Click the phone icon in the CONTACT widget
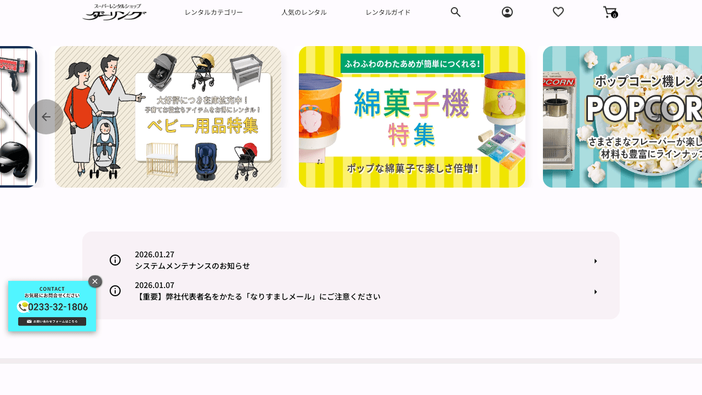The width and height of the screenshot is (702, 395). pyautogui.click(x=22, y=307)
